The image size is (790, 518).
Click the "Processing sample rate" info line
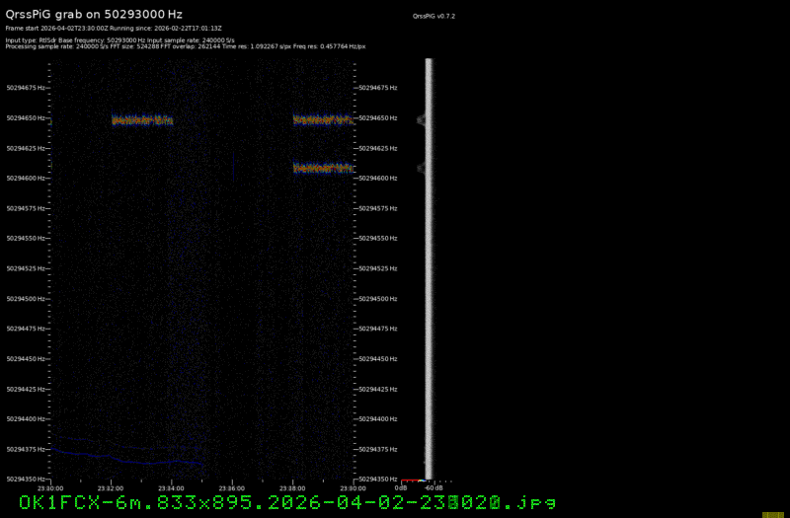pyautogui.click(x=186, y=46)
